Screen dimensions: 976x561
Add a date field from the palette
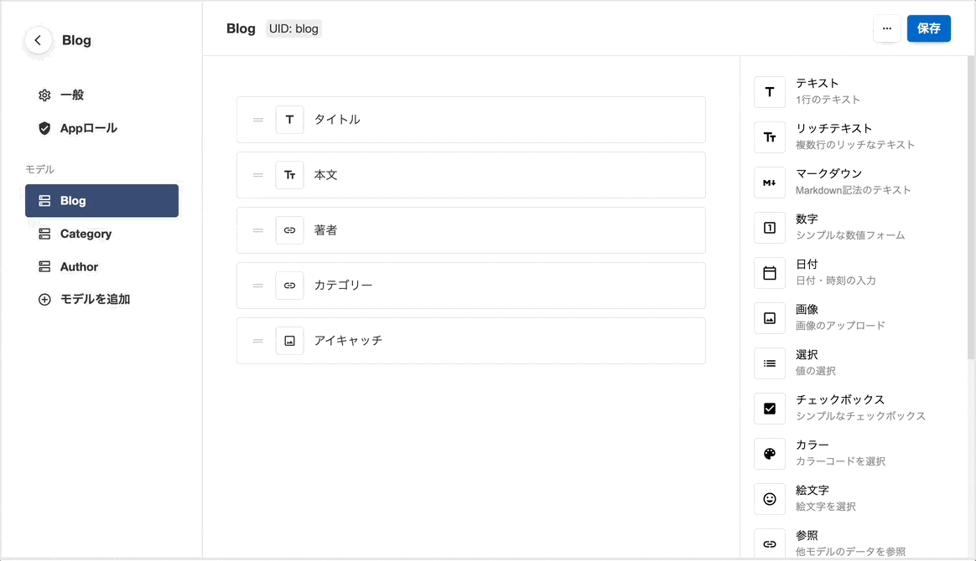coord(770,273)
